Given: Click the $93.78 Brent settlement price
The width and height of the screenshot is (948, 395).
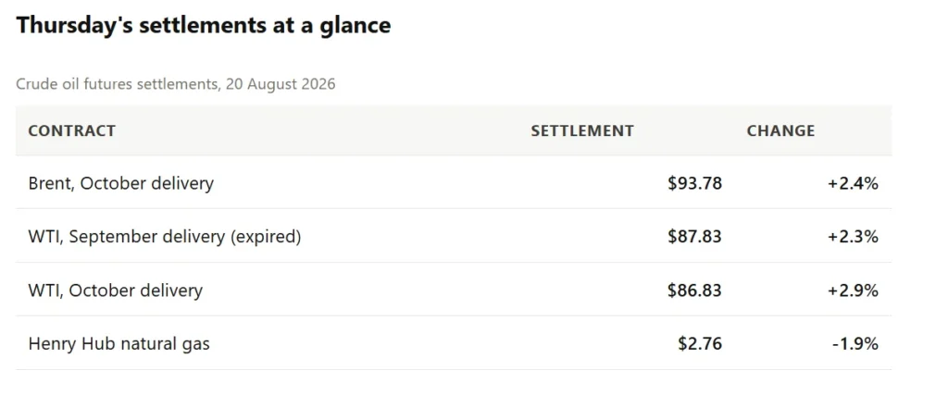Looking at the screenshot, I should [694, 183].
